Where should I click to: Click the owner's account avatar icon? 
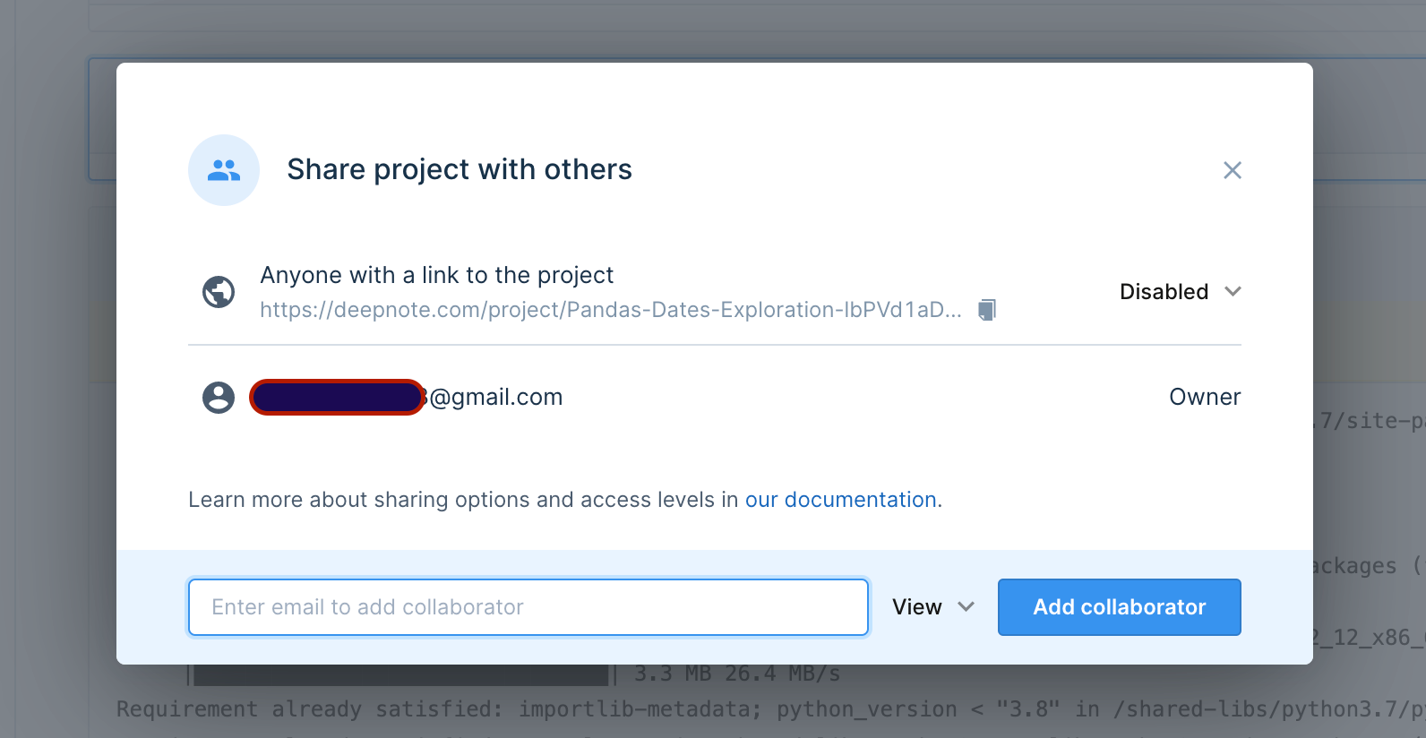tap(219, 398)
